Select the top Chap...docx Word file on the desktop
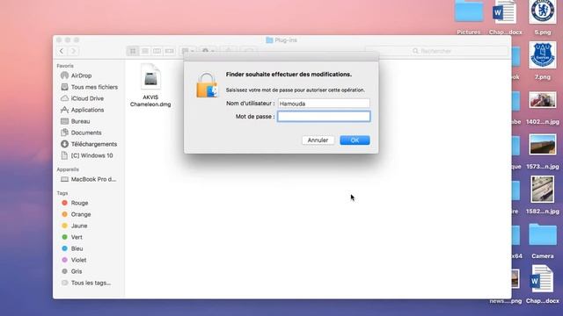The width and height of the screenshot is (563, 316). 505,12
